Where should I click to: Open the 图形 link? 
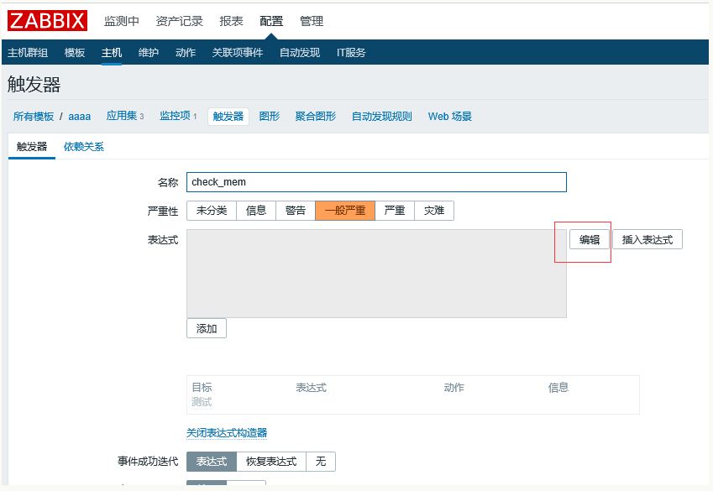270,117
